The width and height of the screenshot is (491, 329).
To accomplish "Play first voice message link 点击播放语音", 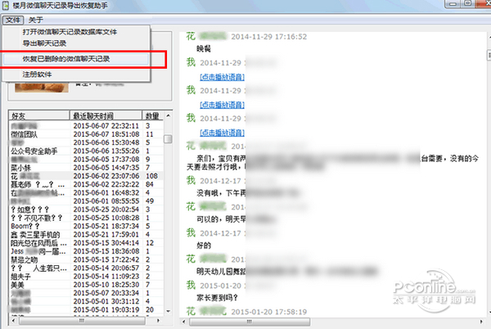I will click(222, 77).
